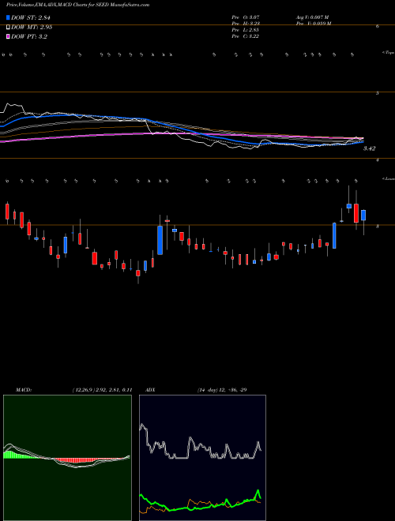Click the 'MACD:' panel heading
The height and width of the screenshot is (521, 395).
[24, 390]
